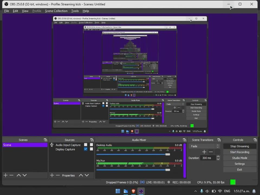260x195 pixels.
Task: Move scene down in Scenes list
Action: coord(25,175)
